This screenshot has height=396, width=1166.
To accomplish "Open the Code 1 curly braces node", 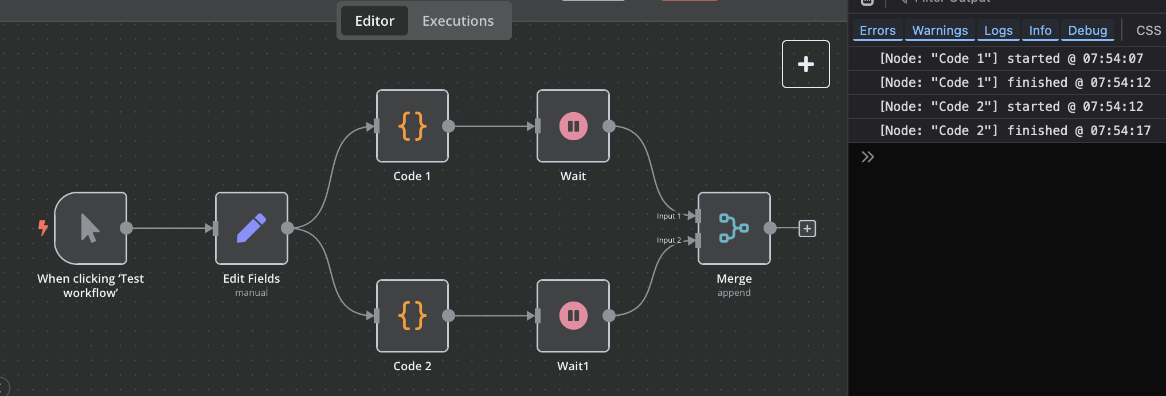I will [x=412, y=126].
